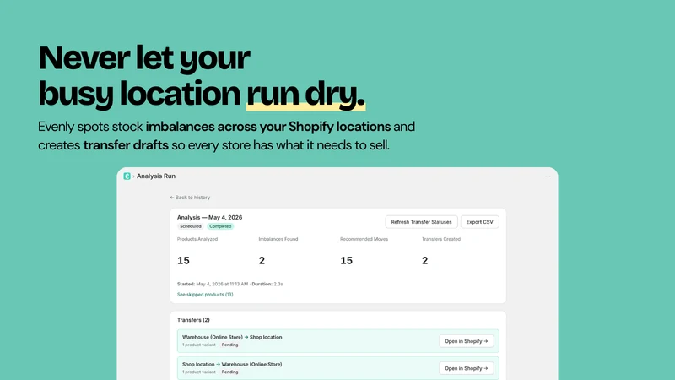The width and height of the screenshot is (675, 380).
Task: Click the Imbalances Found label
Action: point(278,239)
